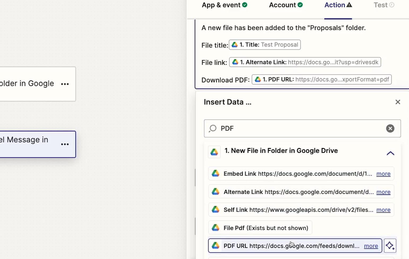Select the New File in Folder in Google step card

pos(38,84)
